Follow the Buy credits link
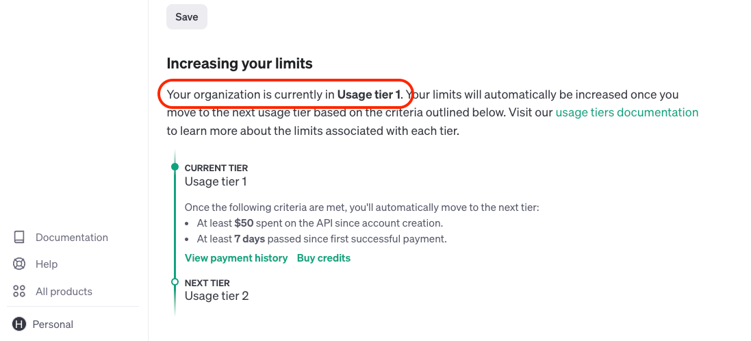This screenshot has height=341, width=751. click(323, 258)
